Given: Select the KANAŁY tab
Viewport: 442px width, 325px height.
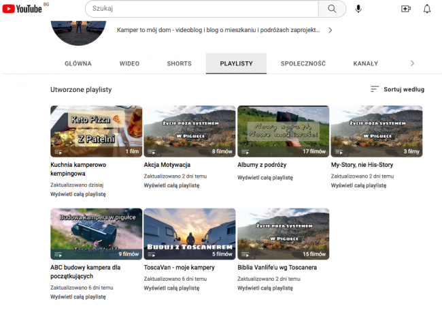Looking at the screenshot, I should 365,63.
